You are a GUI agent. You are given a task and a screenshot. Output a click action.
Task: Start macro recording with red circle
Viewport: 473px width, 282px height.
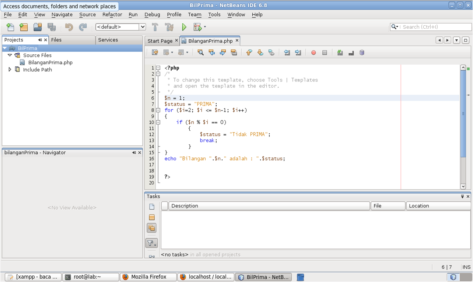313,53
